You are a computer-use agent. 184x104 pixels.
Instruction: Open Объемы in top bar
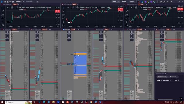[124, 2]
